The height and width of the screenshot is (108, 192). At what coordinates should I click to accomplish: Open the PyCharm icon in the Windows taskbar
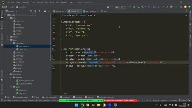click(x=82, y=105)
